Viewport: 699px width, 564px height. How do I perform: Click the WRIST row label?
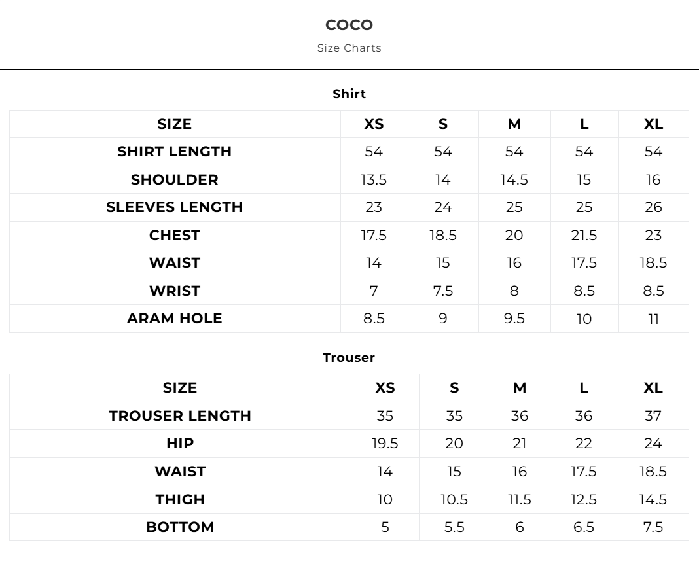click(175, 291)
